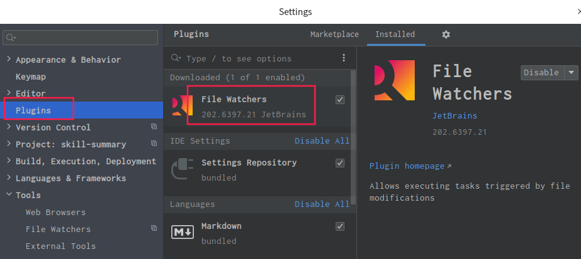Open Web Browsers under Tools

[56, 213]
